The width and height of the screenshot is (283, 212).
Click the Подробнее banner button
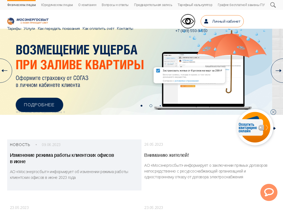tap(39, 105)
